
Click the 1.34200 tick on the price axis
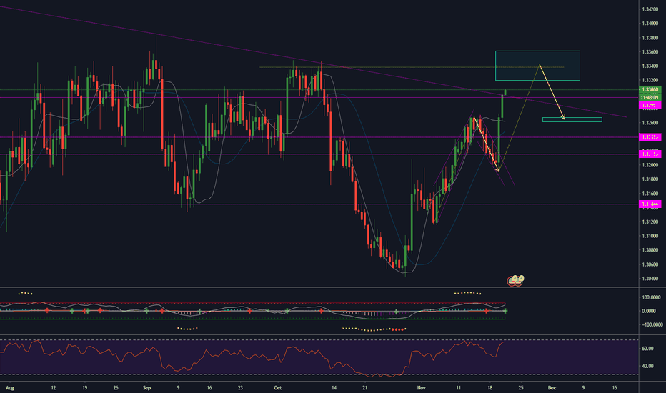(650, 9)
